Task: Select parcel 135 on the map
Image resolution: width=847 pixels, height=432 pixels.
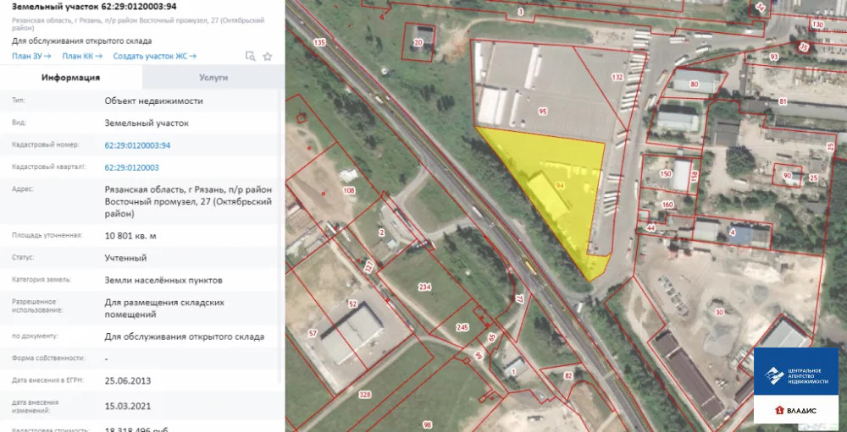Action: pyautogui.click(x=319, y=42)
